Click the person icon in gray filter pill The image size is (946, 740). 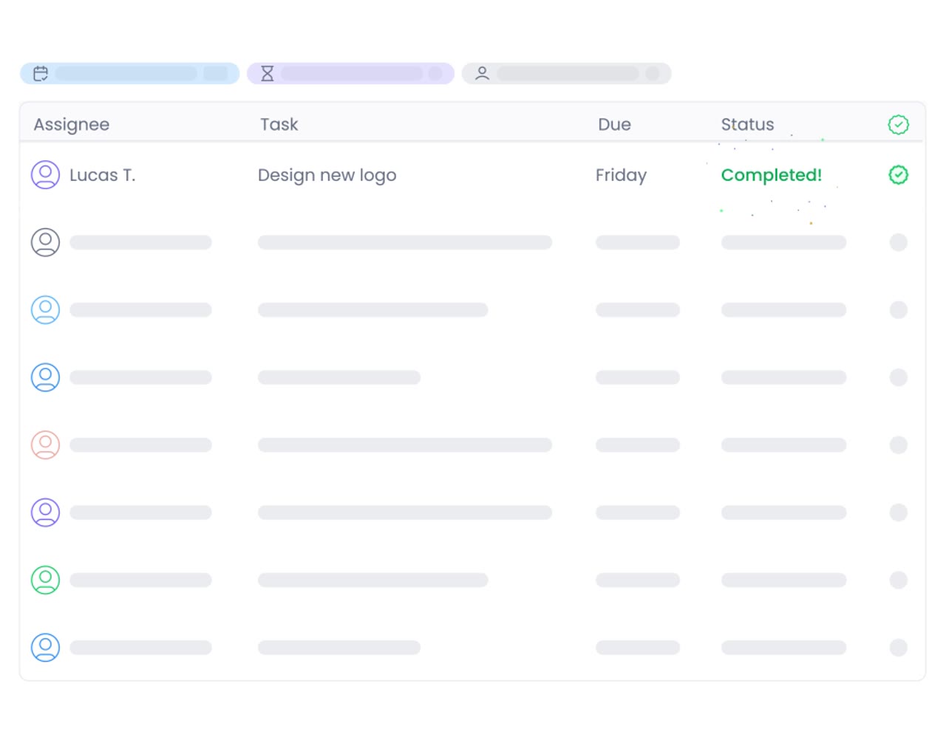click(482, 73)
